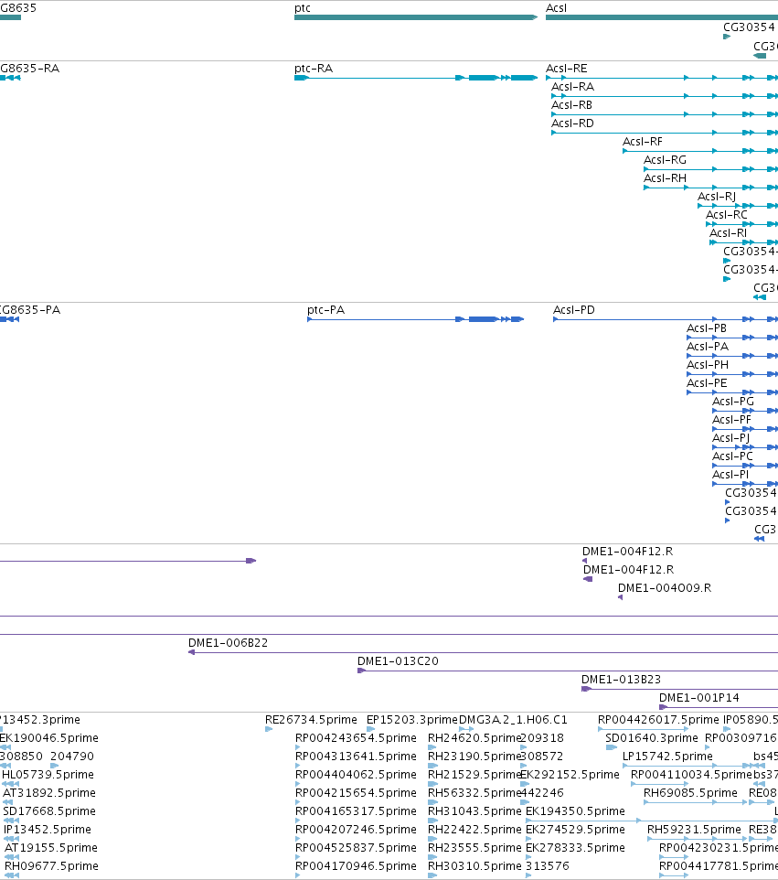This screenshot has height=880, width=778.
Task: Open the RP004417781.5prime EST label
Action: (719, 866)
